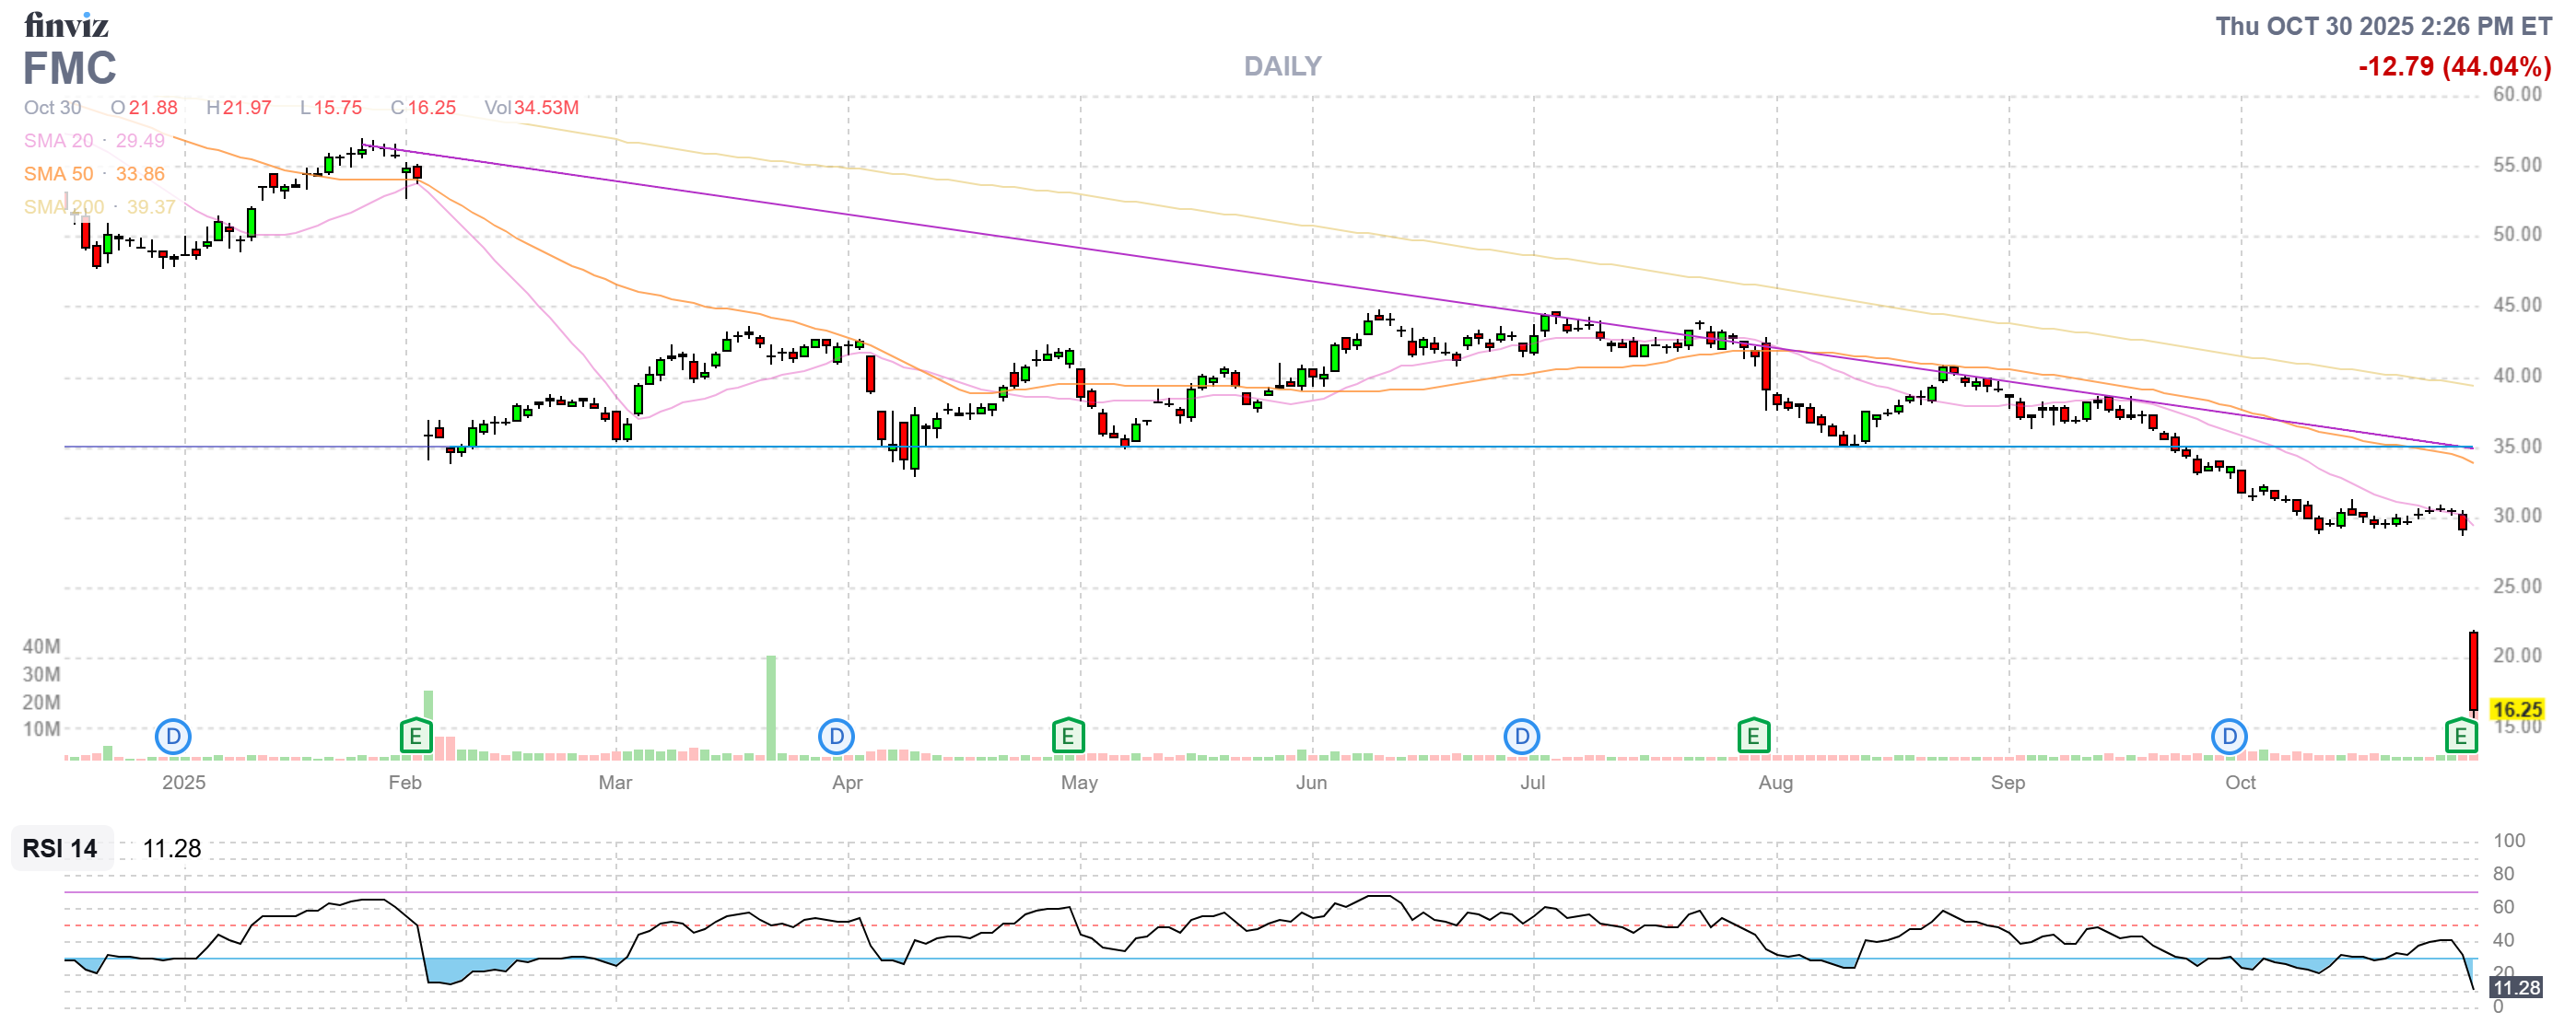2576x1035 pixels.
Task: Click the FMC ticker symbol title
Action: [69, 69]
